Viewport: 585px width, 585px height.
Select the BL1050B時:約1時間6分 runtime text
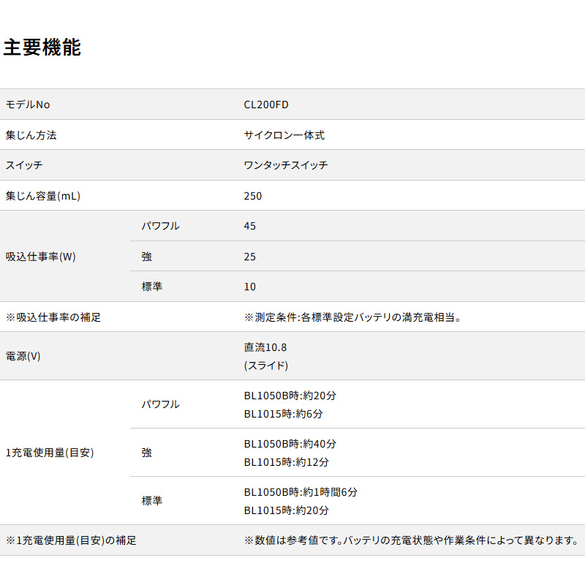coord(301,492)
